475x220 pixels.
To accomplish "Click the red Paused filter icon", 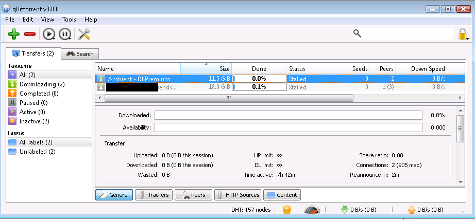I will 12,103.
